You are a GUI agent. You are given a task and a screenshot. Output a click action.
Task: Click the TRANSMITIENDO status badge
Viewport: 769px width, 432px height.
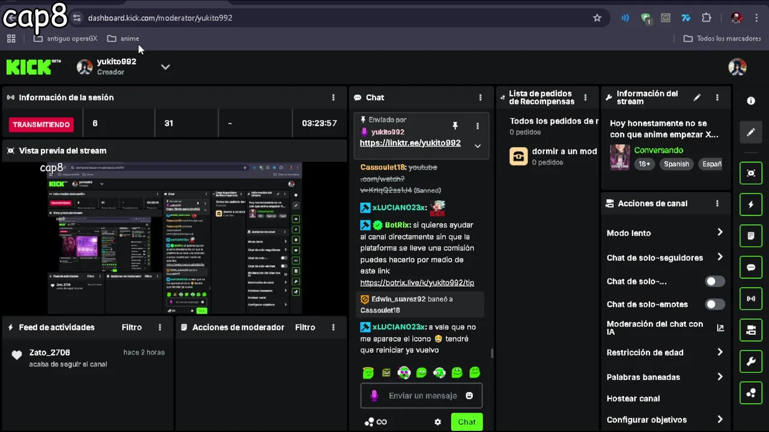coord(41,124)
